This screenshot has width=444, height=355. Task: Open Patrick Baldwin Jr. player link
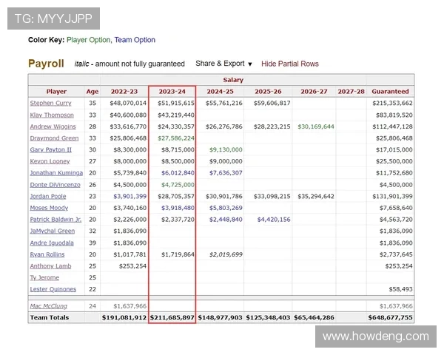[56, 220]
